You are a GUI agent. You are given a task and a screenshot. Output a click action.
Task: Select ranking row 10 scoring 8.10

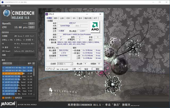click(x=17, y=94)
